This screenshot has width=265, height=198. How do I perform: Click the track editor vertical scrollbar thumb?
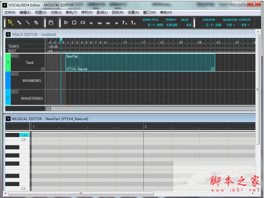258,90
